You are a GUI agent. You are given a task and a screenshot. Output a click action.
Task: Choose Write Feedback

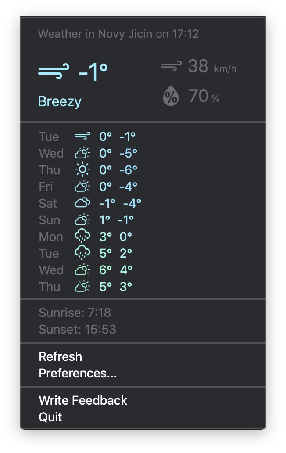coord(83,400)
